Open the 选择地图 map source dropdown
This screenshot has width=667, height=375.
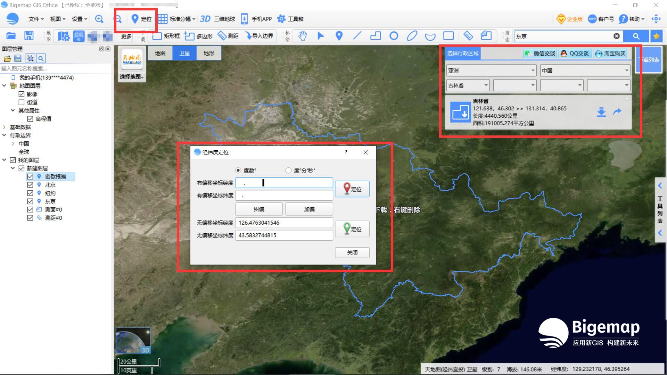(132, 77)
